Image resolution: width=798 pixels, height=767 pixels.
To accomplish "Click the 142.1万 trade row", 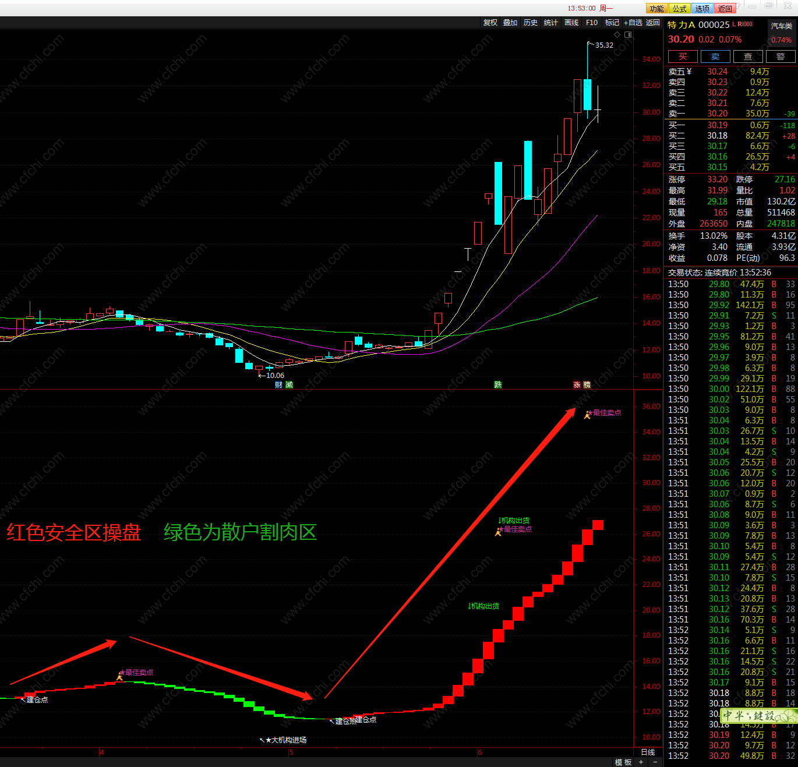I will 731,305.
